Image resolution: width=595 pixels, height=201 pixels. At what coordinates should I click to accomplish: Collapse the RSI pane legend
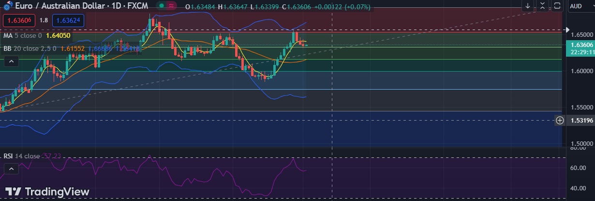click(12, 169)
